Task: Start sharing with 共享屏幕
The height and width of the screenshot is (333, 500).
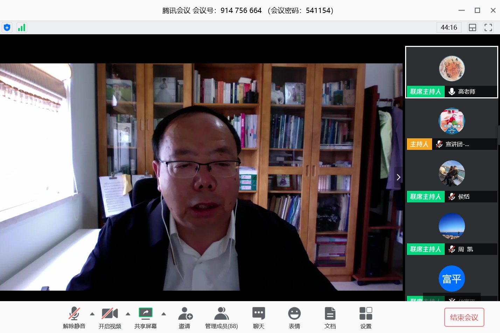Action: point(145,318)
